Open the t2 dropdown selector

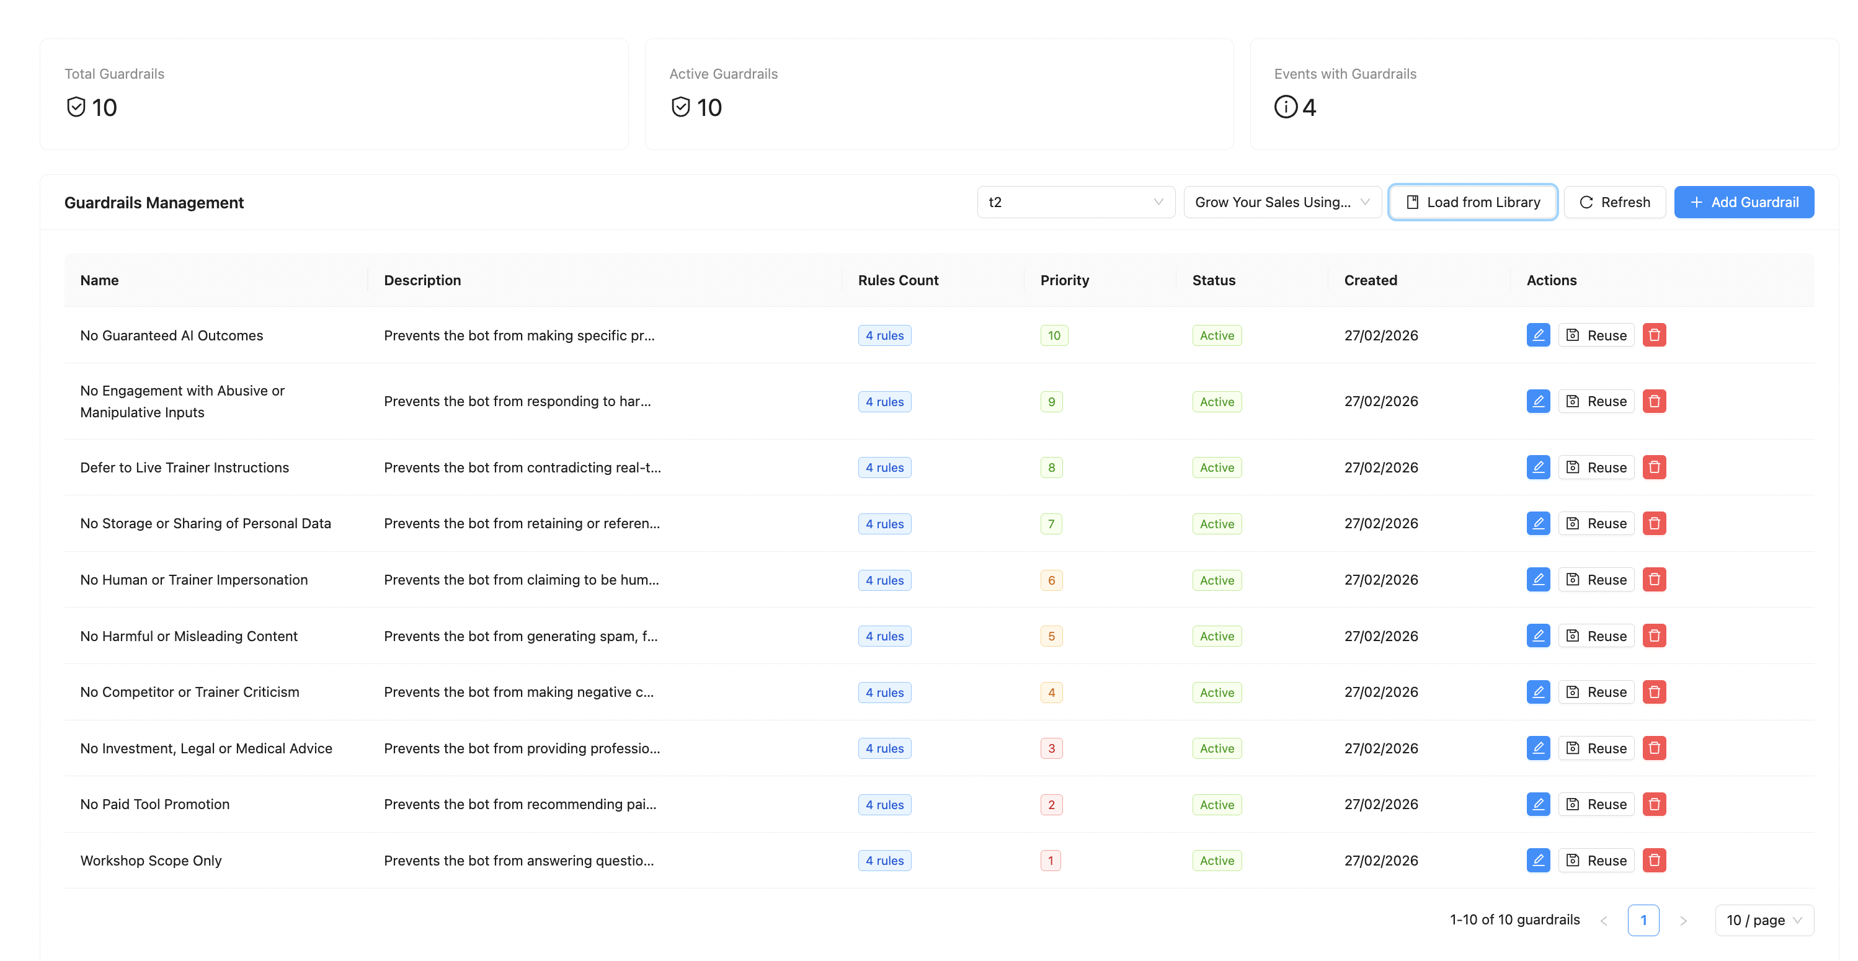(x=1075, y=203)
